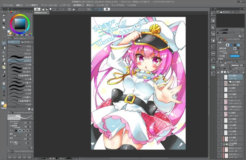This screenshot has width=246, height=160.
Task: Select the Zoom magnifier tool
Action: click(x=4, y=16)
